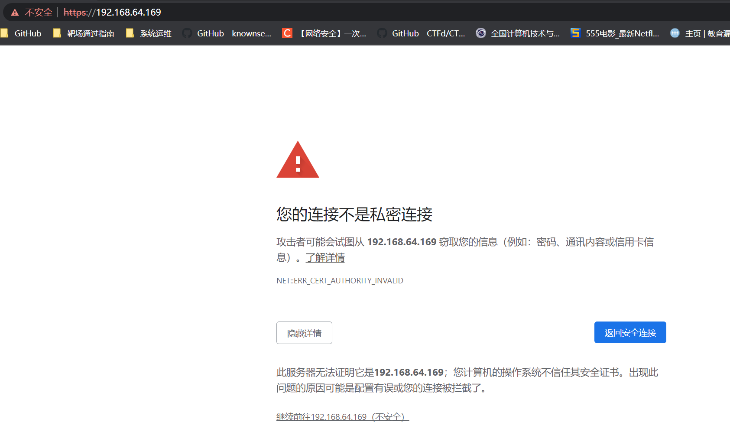Open the GitHub - CTFd/CT... bookmark

[422, 33]
